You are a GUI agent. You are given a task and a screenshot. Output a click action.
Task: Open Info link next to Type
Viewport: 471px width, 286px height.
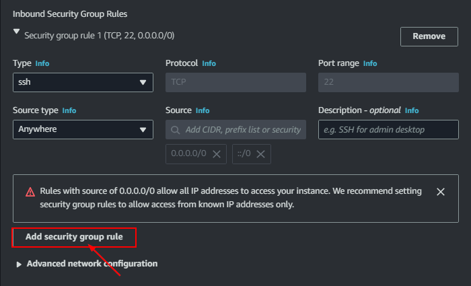(x=42, y=63)
